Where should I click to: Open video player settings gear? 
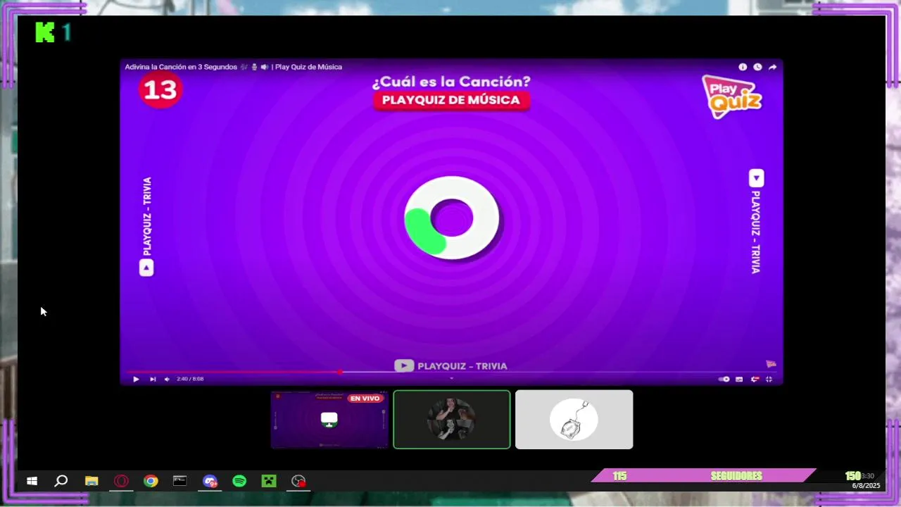coord(755,379)
